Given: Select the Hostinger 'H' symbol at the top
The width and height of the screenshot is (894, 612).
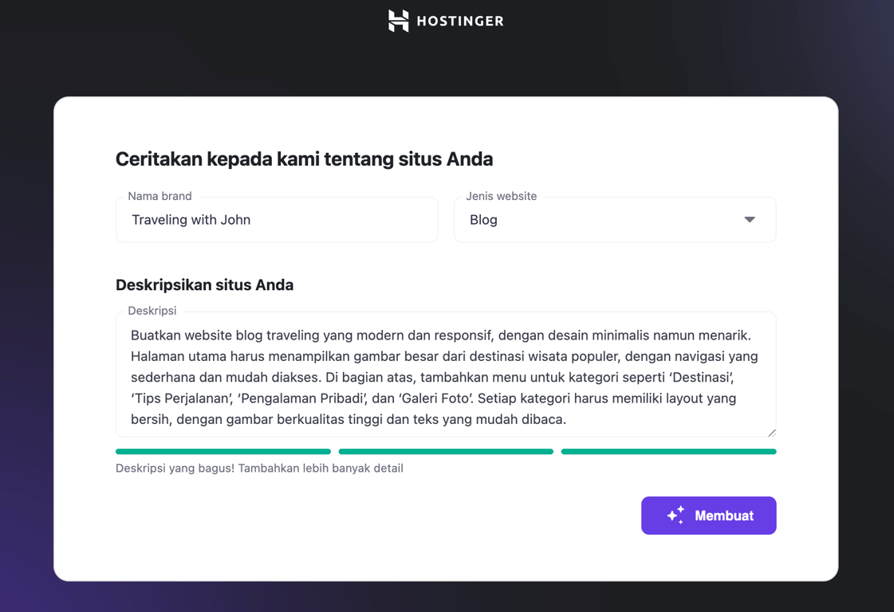Looking at the screenshot, I should tap(396, 21).
